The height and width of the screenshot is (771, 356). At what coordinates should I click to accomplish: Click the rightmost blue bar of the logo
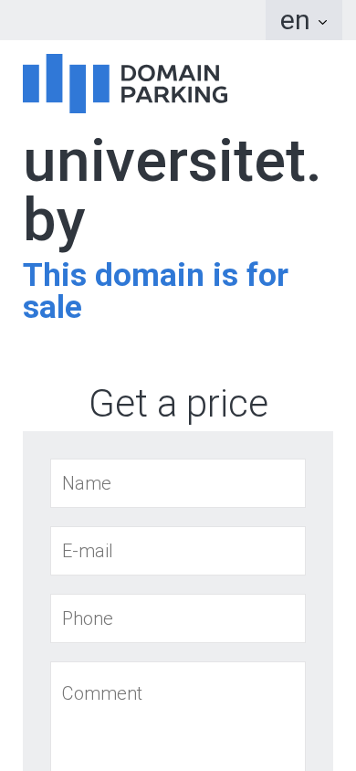tap(101, 84)
